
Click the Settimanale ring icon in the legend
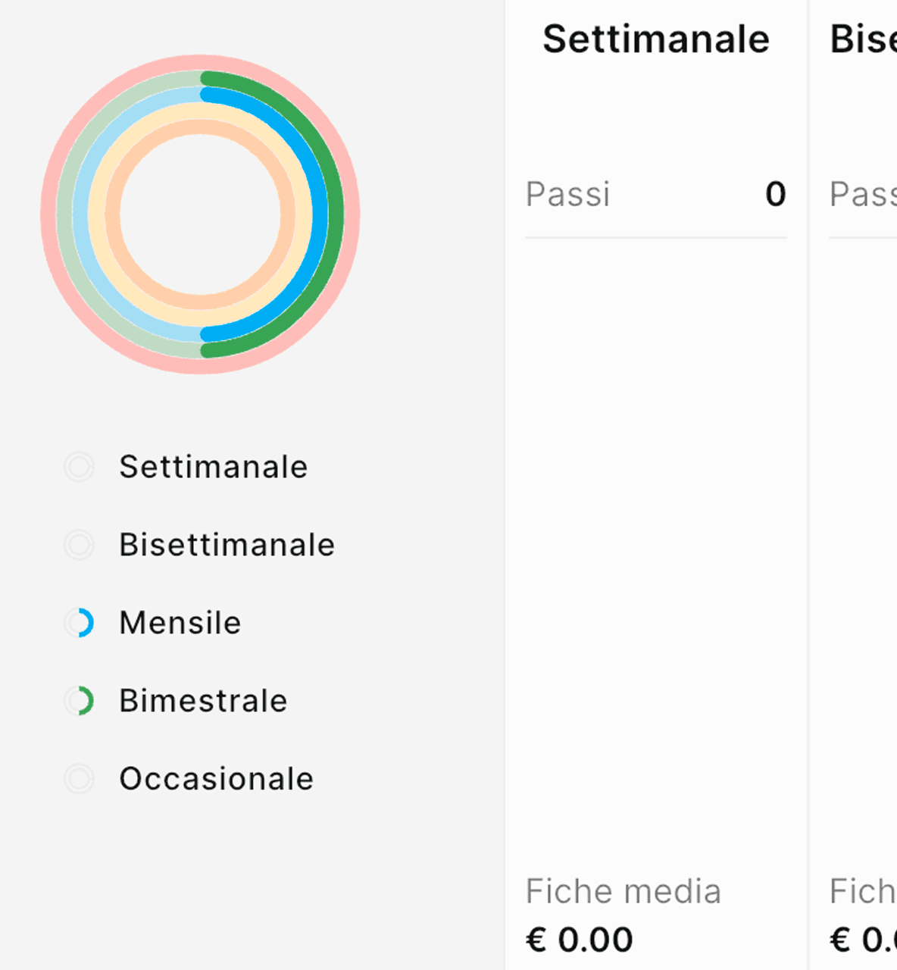pyautogui.click(x=80, y=467)
